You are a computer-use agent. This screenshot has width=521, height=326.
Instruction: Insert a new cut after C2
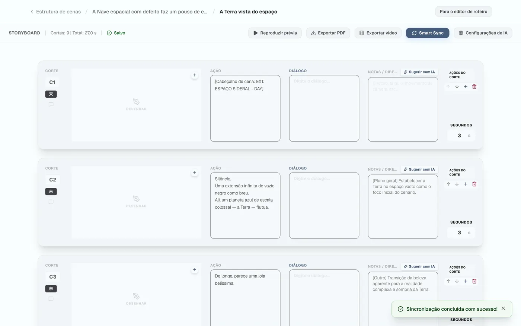pos(466,184)
